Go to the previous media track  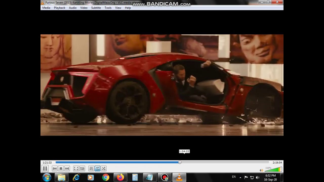pyautogui.click(x=55, y=168)
